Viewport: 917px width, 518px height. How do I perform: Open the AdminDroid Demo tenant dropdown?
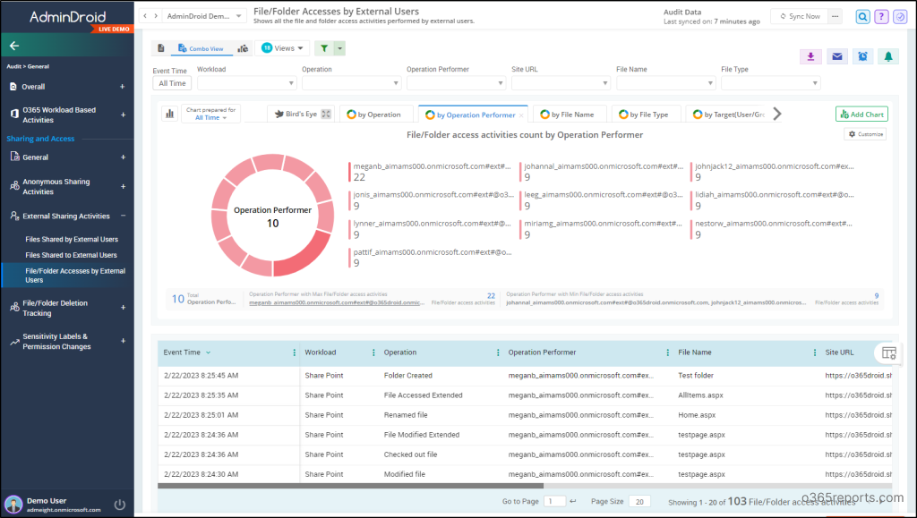pyautogui.click(x=203, y=16)
